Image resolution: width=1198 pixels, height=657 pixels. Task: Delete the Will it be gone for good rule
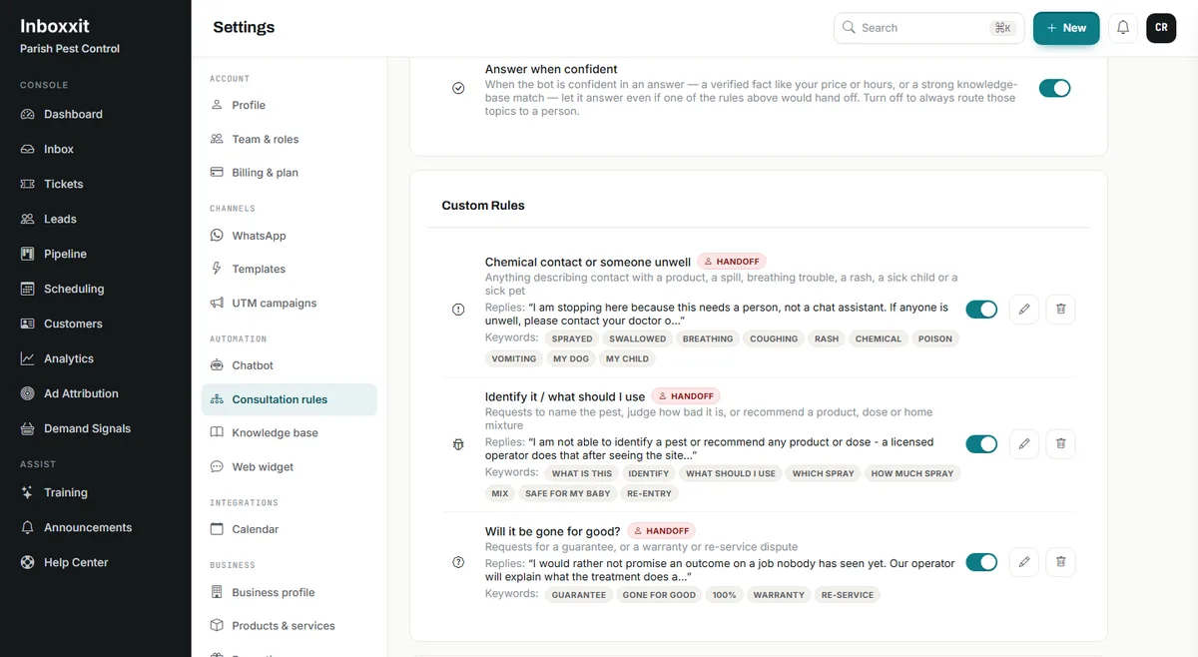pyautogui.click(x=1060, y=562)
